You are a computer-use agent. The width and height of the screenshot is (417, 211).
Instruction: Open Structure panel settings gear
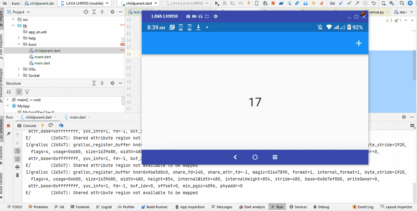(112, 83)
